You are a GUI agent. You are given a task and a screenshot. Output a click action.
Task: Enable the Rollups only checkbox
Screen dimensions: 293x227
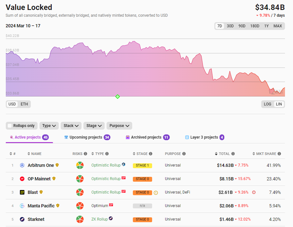pos(10,126)
